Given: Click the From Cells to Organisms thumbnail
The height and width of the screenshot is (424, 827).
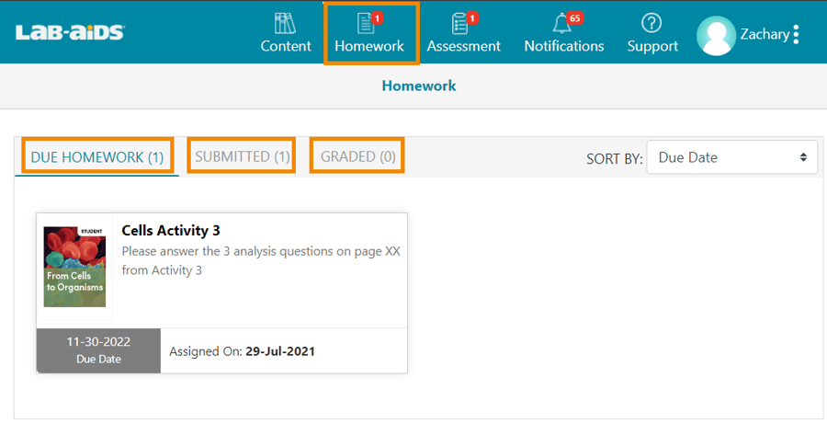Looking at the screenshot, I should click(x=74, y=267).
